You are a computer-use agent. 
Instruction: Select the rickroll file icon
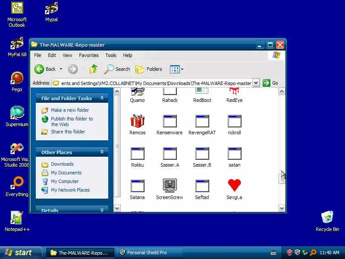pos(234,121)
